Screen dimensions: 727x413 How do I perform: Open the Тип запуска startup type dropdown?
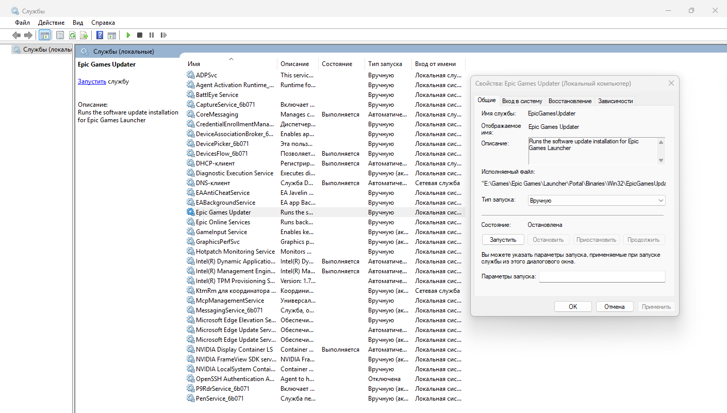(x=597, y=201)
